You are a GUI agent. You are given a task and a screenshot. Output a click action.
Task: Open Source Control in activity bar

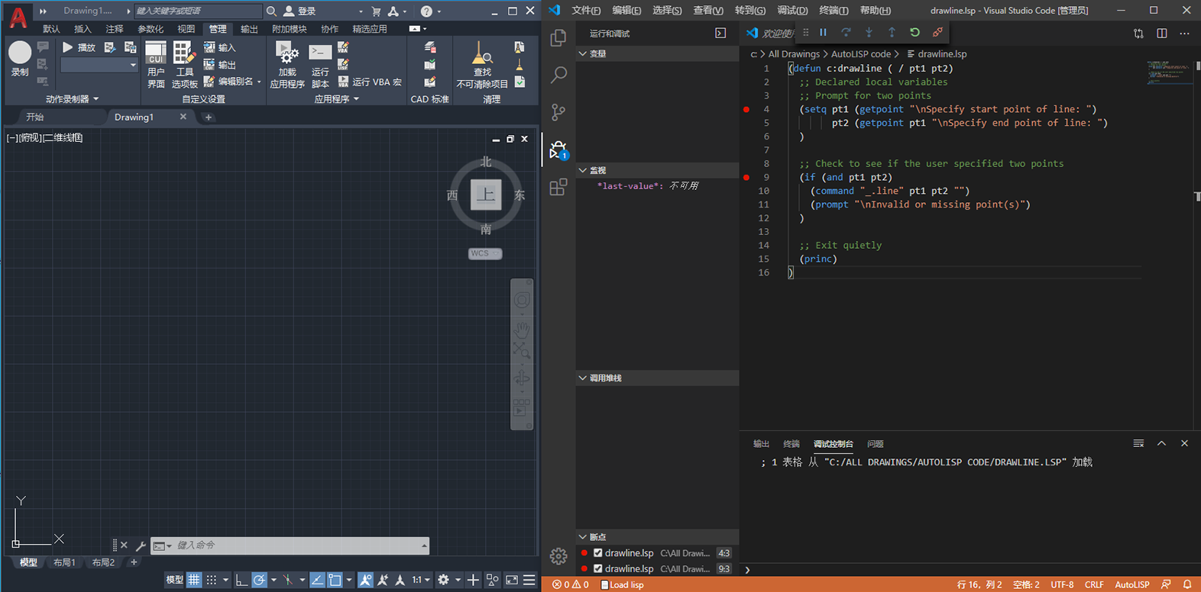pyautogui.click(x=558, y=112)
